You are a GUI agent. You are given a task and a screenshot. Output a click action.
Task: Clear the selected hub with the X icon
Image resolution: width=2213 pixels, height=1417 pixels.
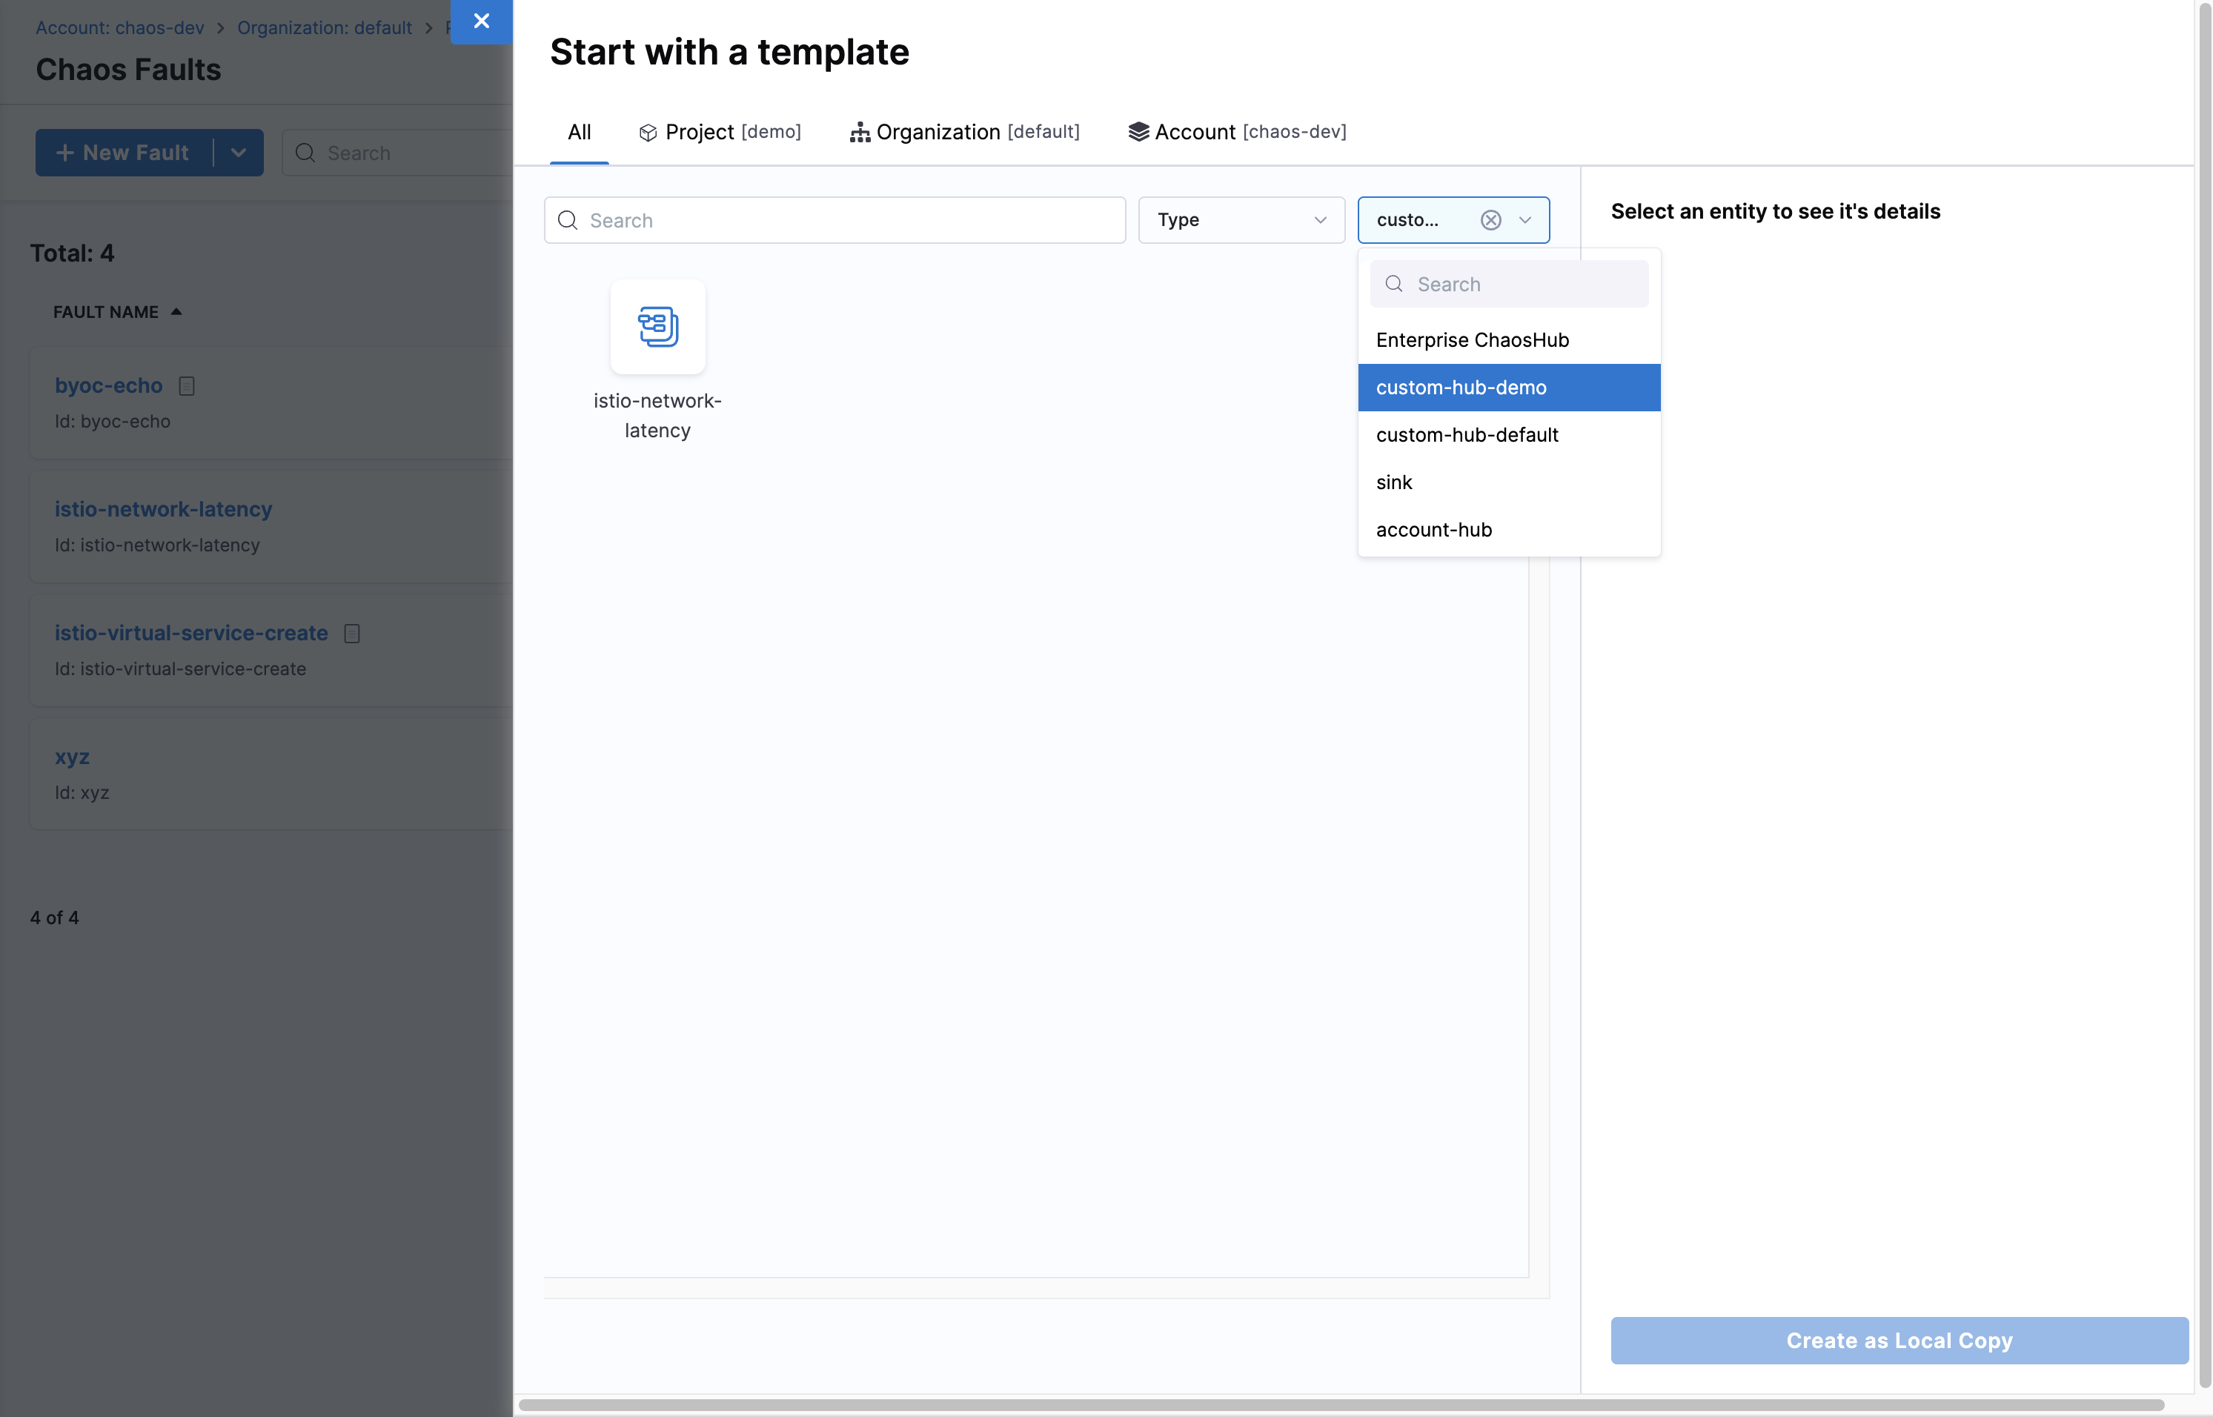pos(1490,220)
